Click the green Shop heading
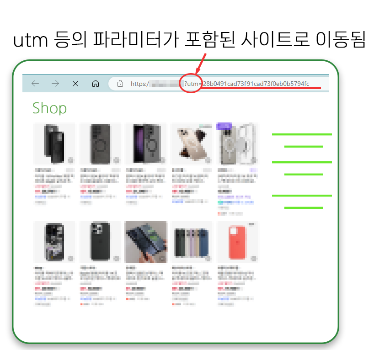 tap(49, 108)
